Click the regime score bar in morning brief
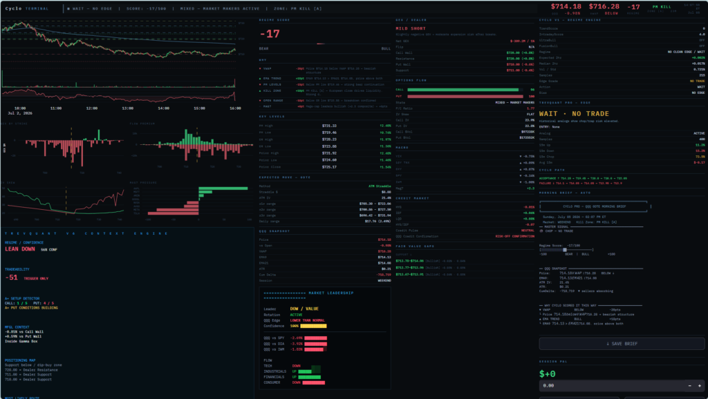Image resolution: width=708 pixels, height=399 pixels. (566, 250)
